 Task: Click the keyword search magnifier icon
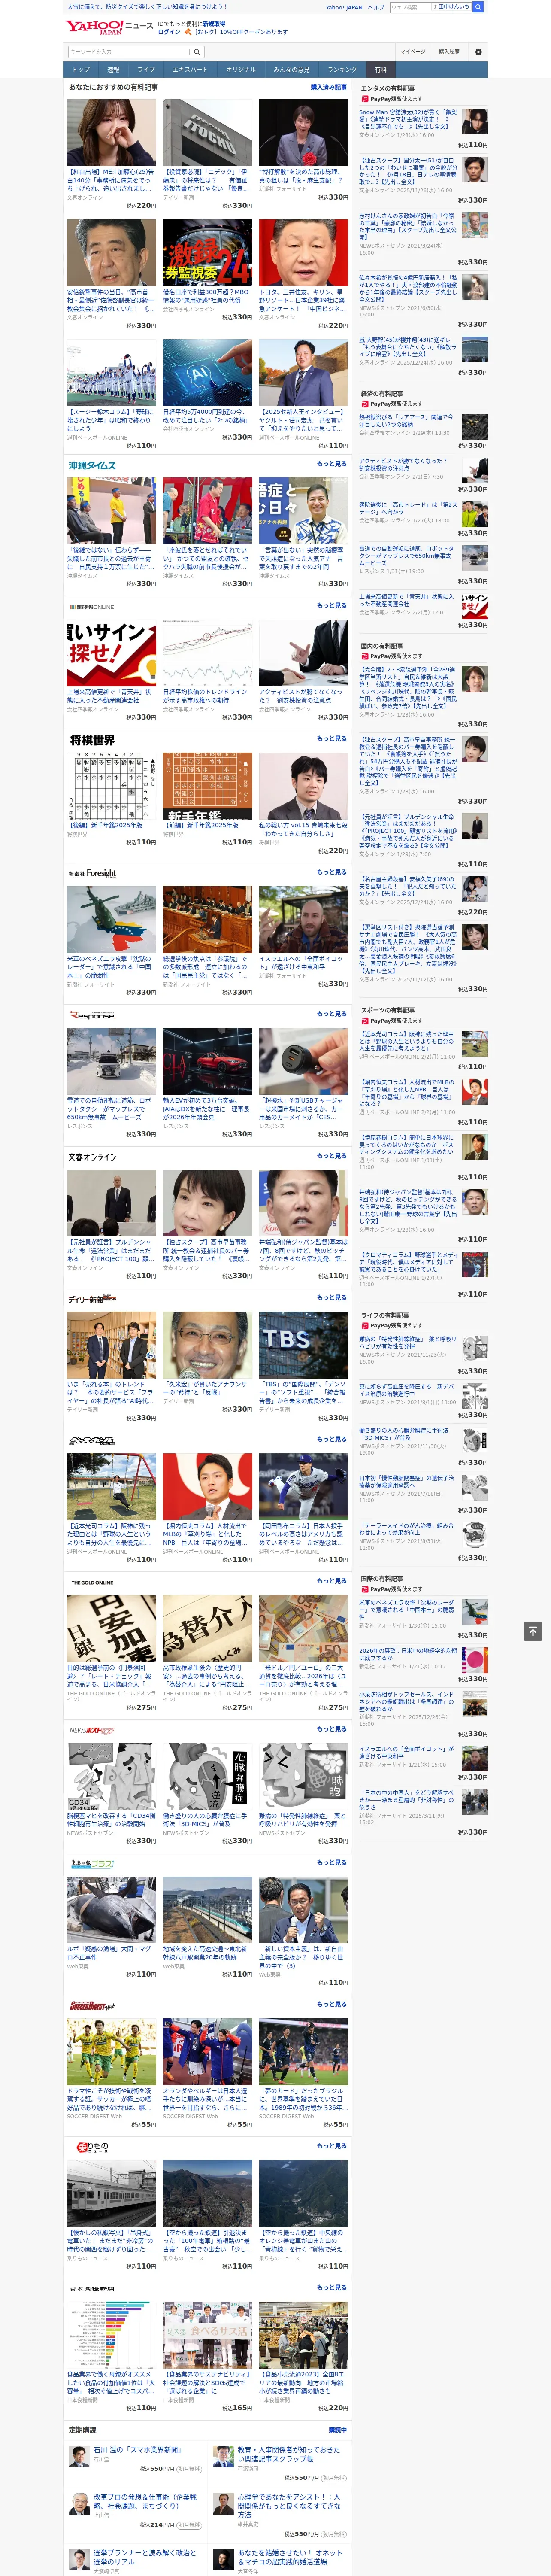(197, 51)
